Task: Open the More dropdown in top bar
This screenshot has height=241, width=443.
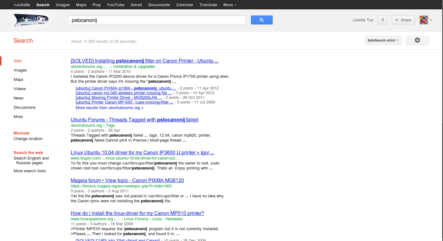Action: click(230, 5)
